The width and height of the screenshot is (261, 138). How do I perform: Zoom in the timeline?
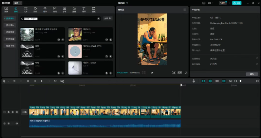pyautogui.click(x=257, y=81)
